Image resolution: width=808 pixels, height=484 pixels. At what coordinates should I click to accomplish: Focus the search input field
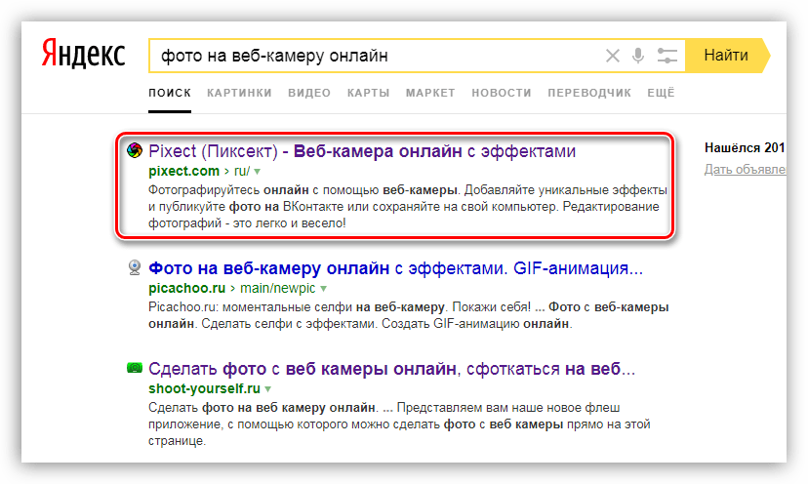(x=371, y=56)
